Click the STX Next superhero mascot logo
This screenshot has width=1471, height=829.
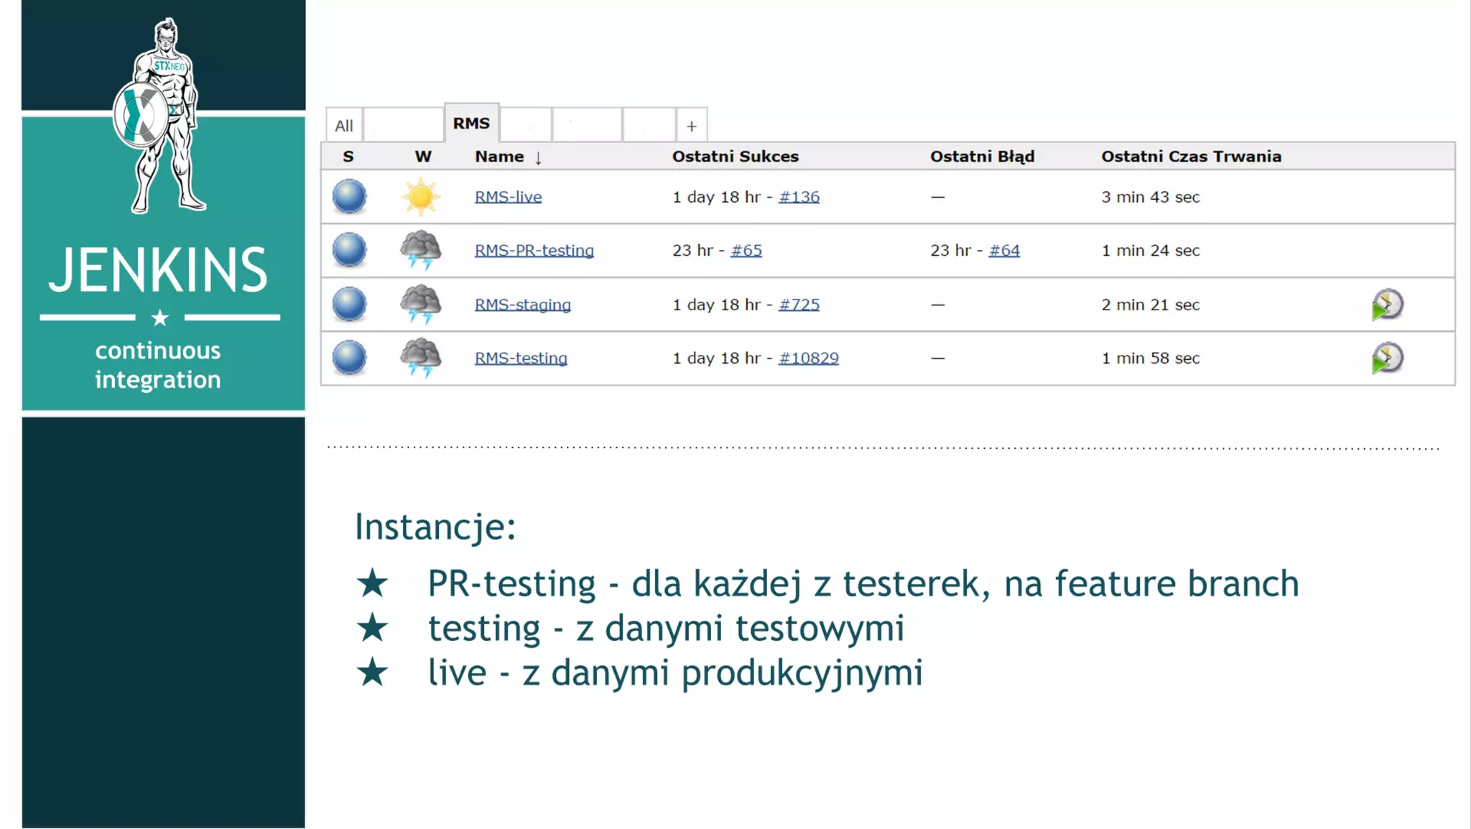pos(159,115)
